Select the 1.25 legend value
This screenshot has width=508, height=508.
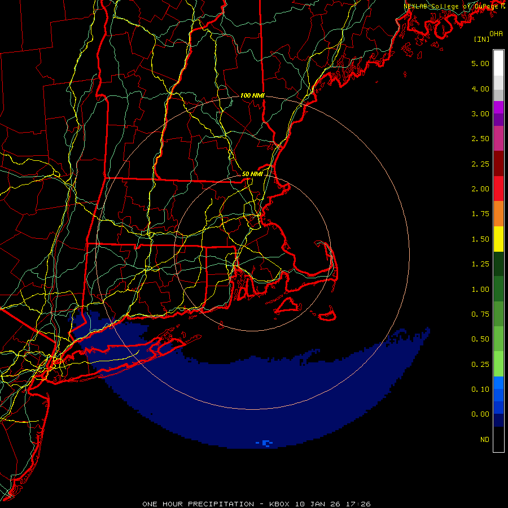coord(480,264)
